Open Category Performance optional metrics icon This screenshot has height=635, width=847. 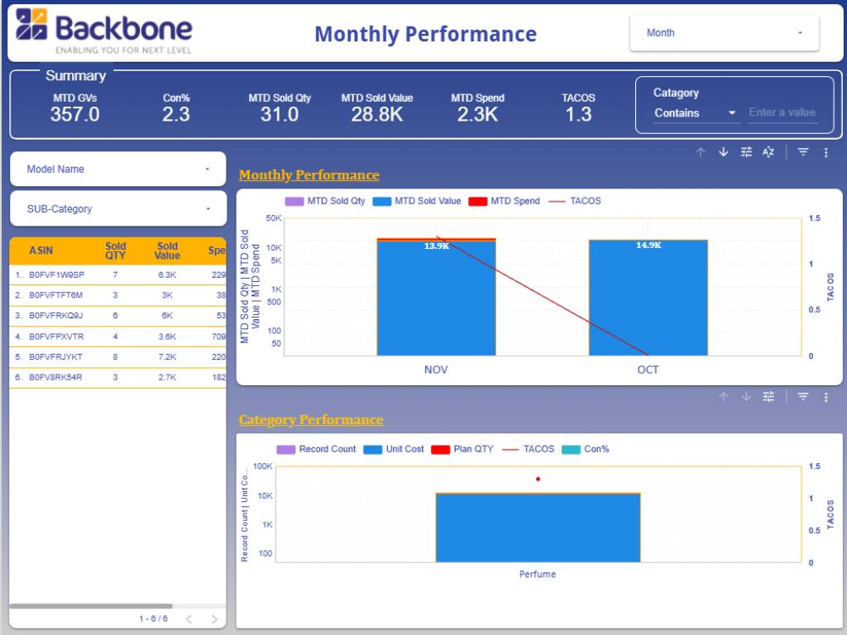(768, 397)
